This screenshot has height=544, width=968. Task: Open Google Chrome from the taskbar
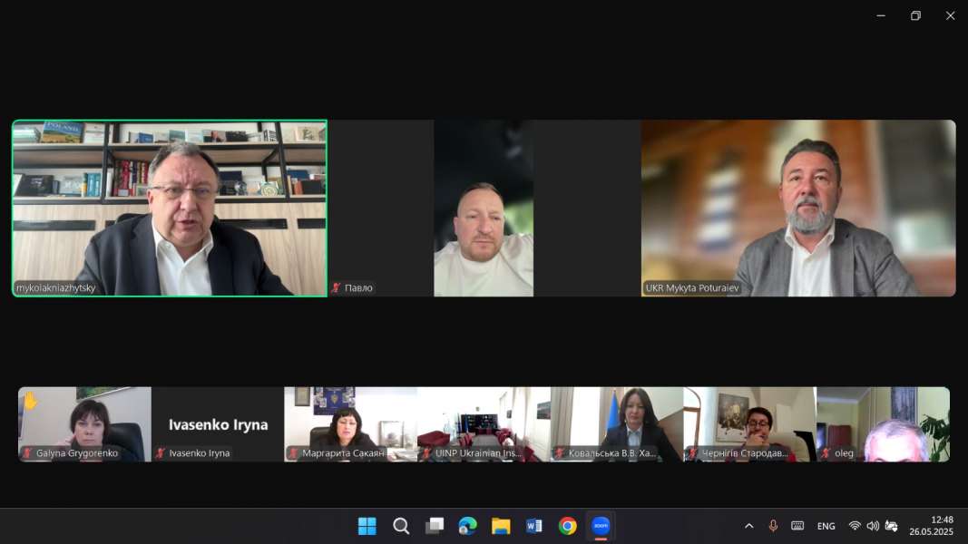[x=567, y=526]
